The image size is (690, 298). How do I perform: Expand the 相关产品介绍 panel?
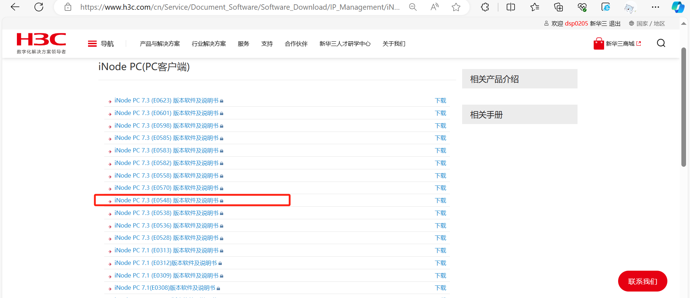[520, 79]
